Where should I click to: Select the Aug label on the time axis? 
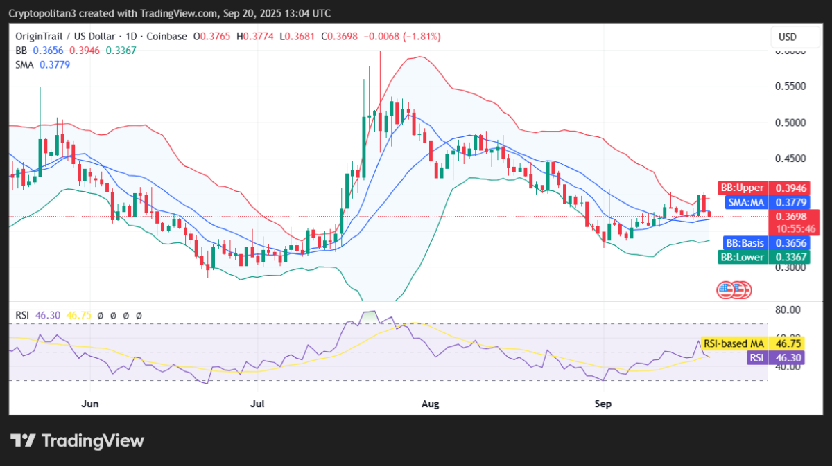(x=431, y=402)
